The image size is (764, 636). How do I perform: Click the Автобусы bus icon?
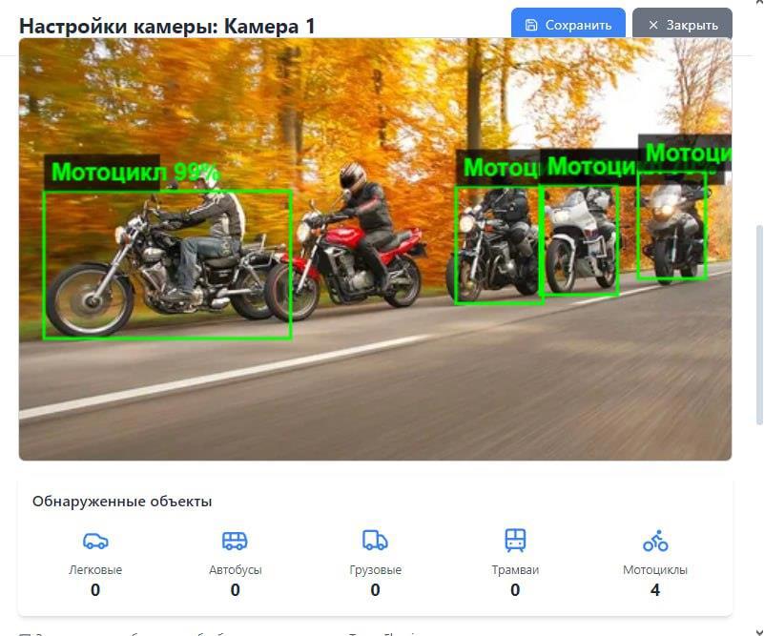[x=235, y=541]
